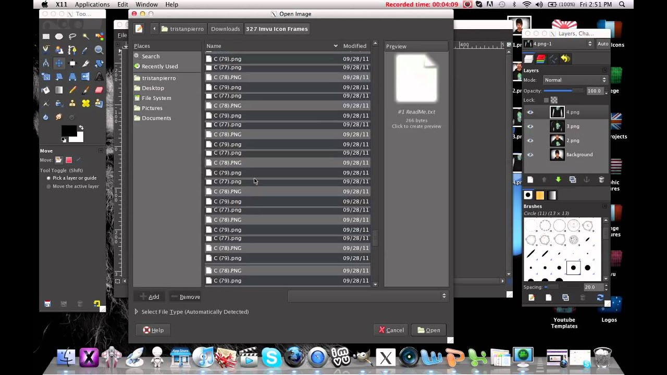Screen dimensions: 667x375
Task: Choose the Bucket Fill tool
Action: pyautogui.click(x=46, y=90)
